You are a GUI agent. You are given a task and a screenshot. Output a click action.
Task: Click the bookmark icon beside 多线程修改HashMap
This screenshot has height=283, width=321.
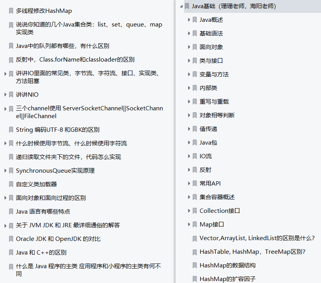11,11
